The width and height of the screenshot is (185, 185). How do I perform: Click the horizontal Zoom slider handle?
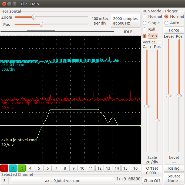pos(34,17)
